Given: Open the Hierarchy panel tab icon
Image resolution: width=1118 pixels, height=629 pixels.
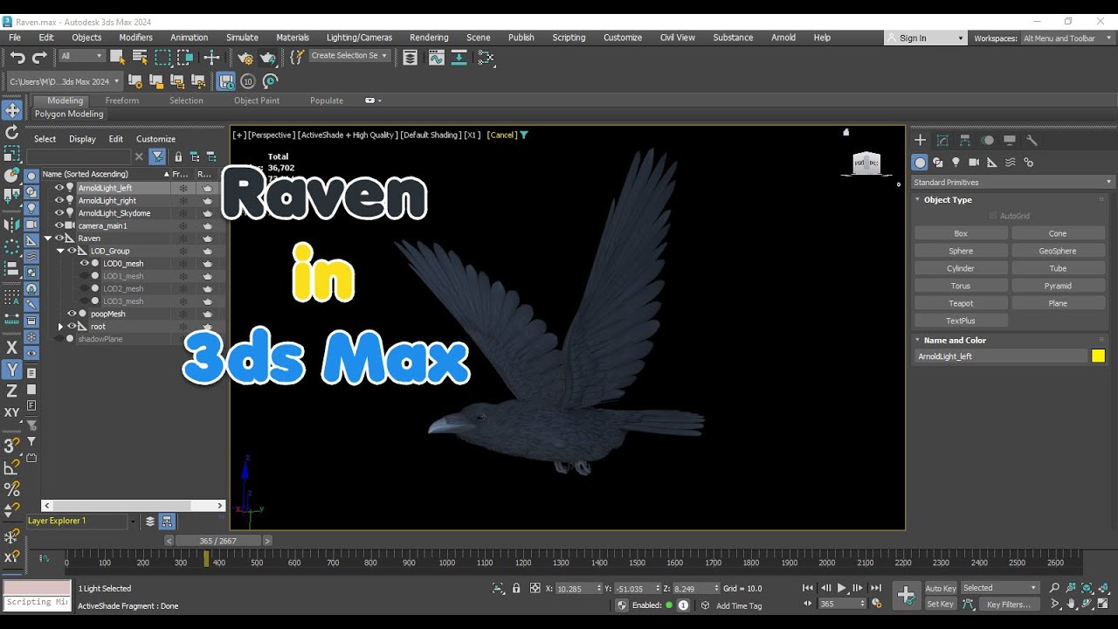Looking at the screenshot, I should click(x=965, y=140).
